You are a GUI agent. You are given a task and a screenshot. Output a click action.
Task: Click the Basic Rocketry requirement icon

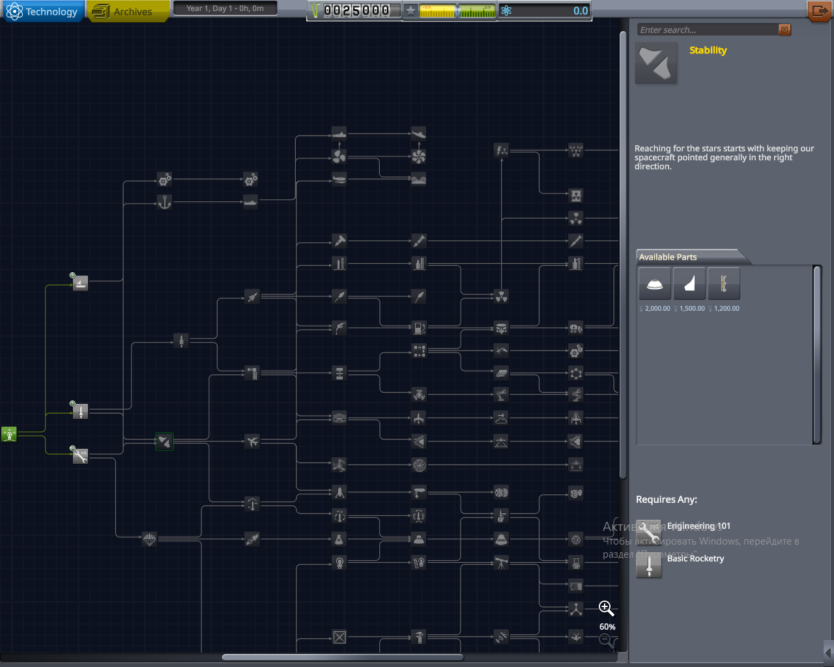point(649,565)
